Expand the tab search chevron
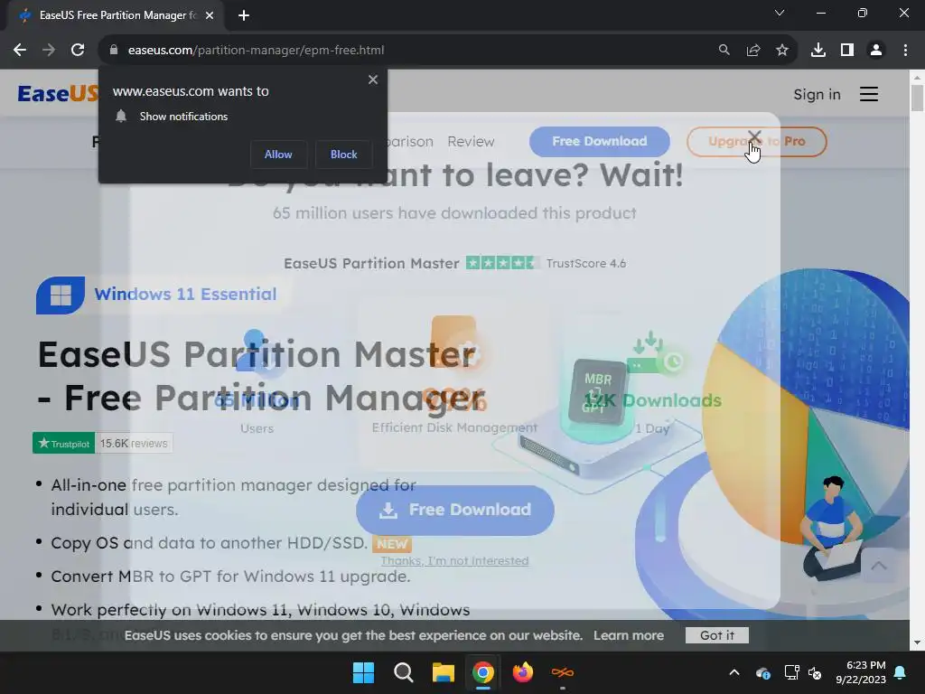925x694 pixels. [780, 13]
